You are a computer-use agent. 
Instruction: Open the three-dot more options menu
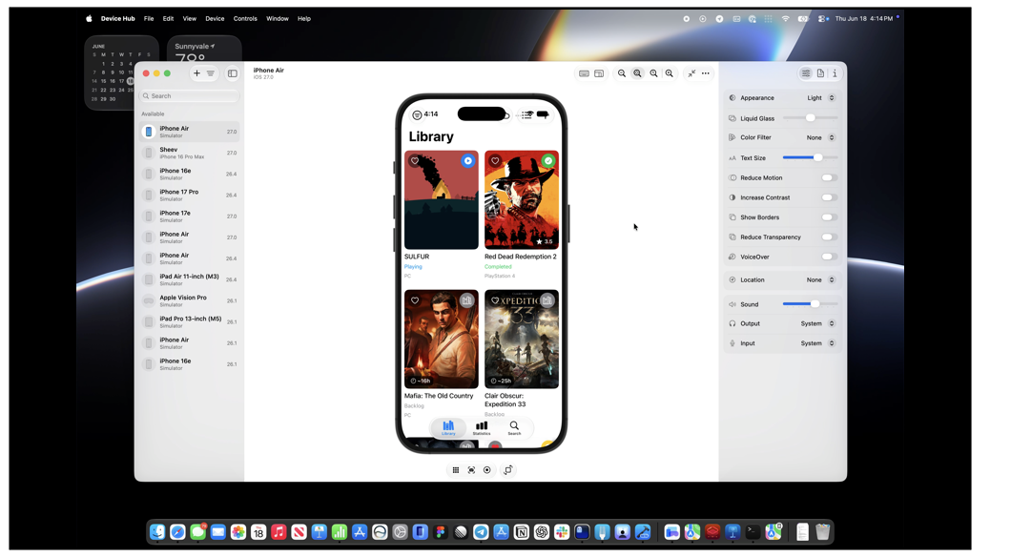click(x=706, y=73)
